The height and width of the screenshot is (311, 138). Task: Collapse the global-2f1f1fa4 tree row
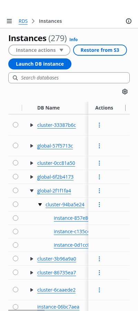[x=32, y=191]
